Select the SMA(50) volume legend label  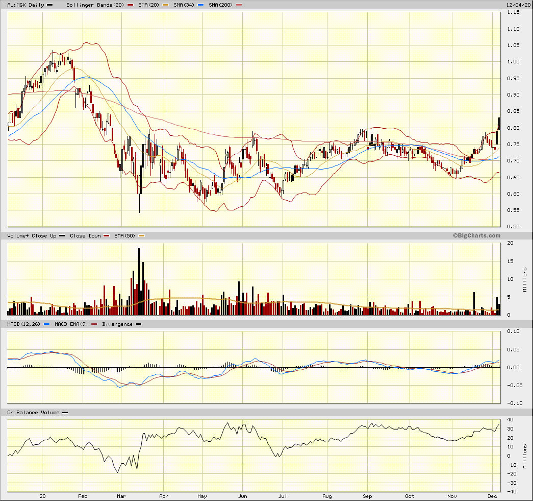pos(124,236)
